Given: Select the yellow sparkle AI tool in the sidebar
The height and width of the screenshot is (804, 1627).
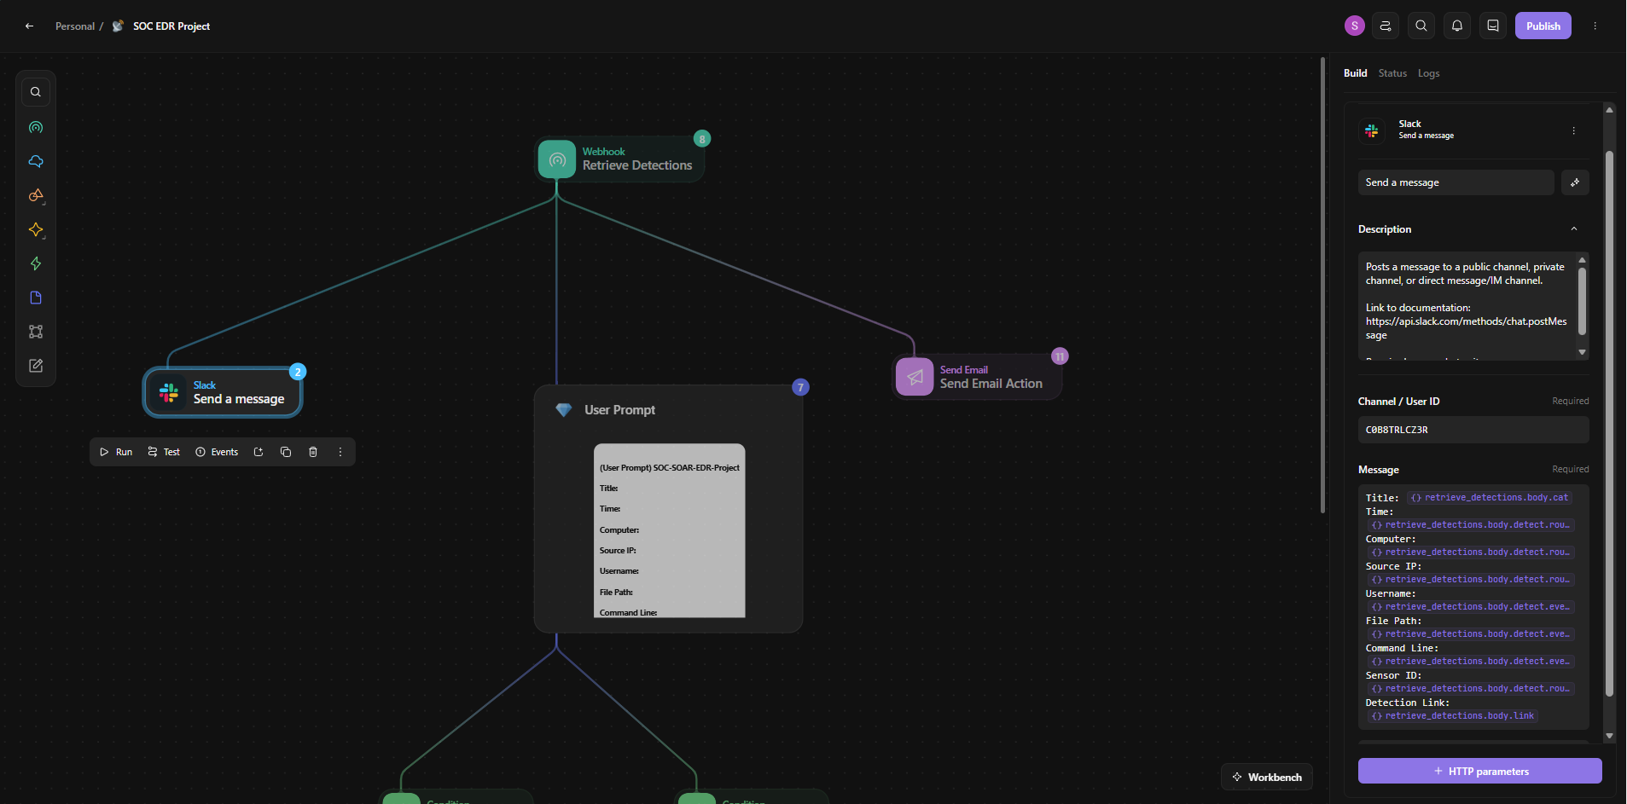Looking at the screenshot, I should pos(36,229).
